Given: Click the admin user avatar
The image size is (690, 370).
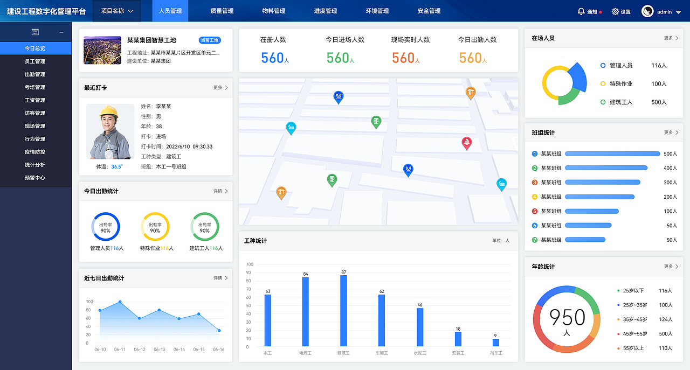Looking at the screenshot, I should [647, 11].
